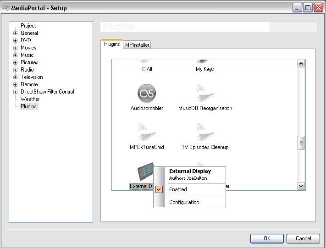Expand the DirectShow Filter Control node

(x=15, y=92)
